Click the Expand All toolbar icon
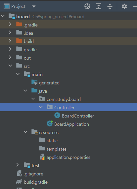This screenshot has height=189, width=137. [99, 6]
